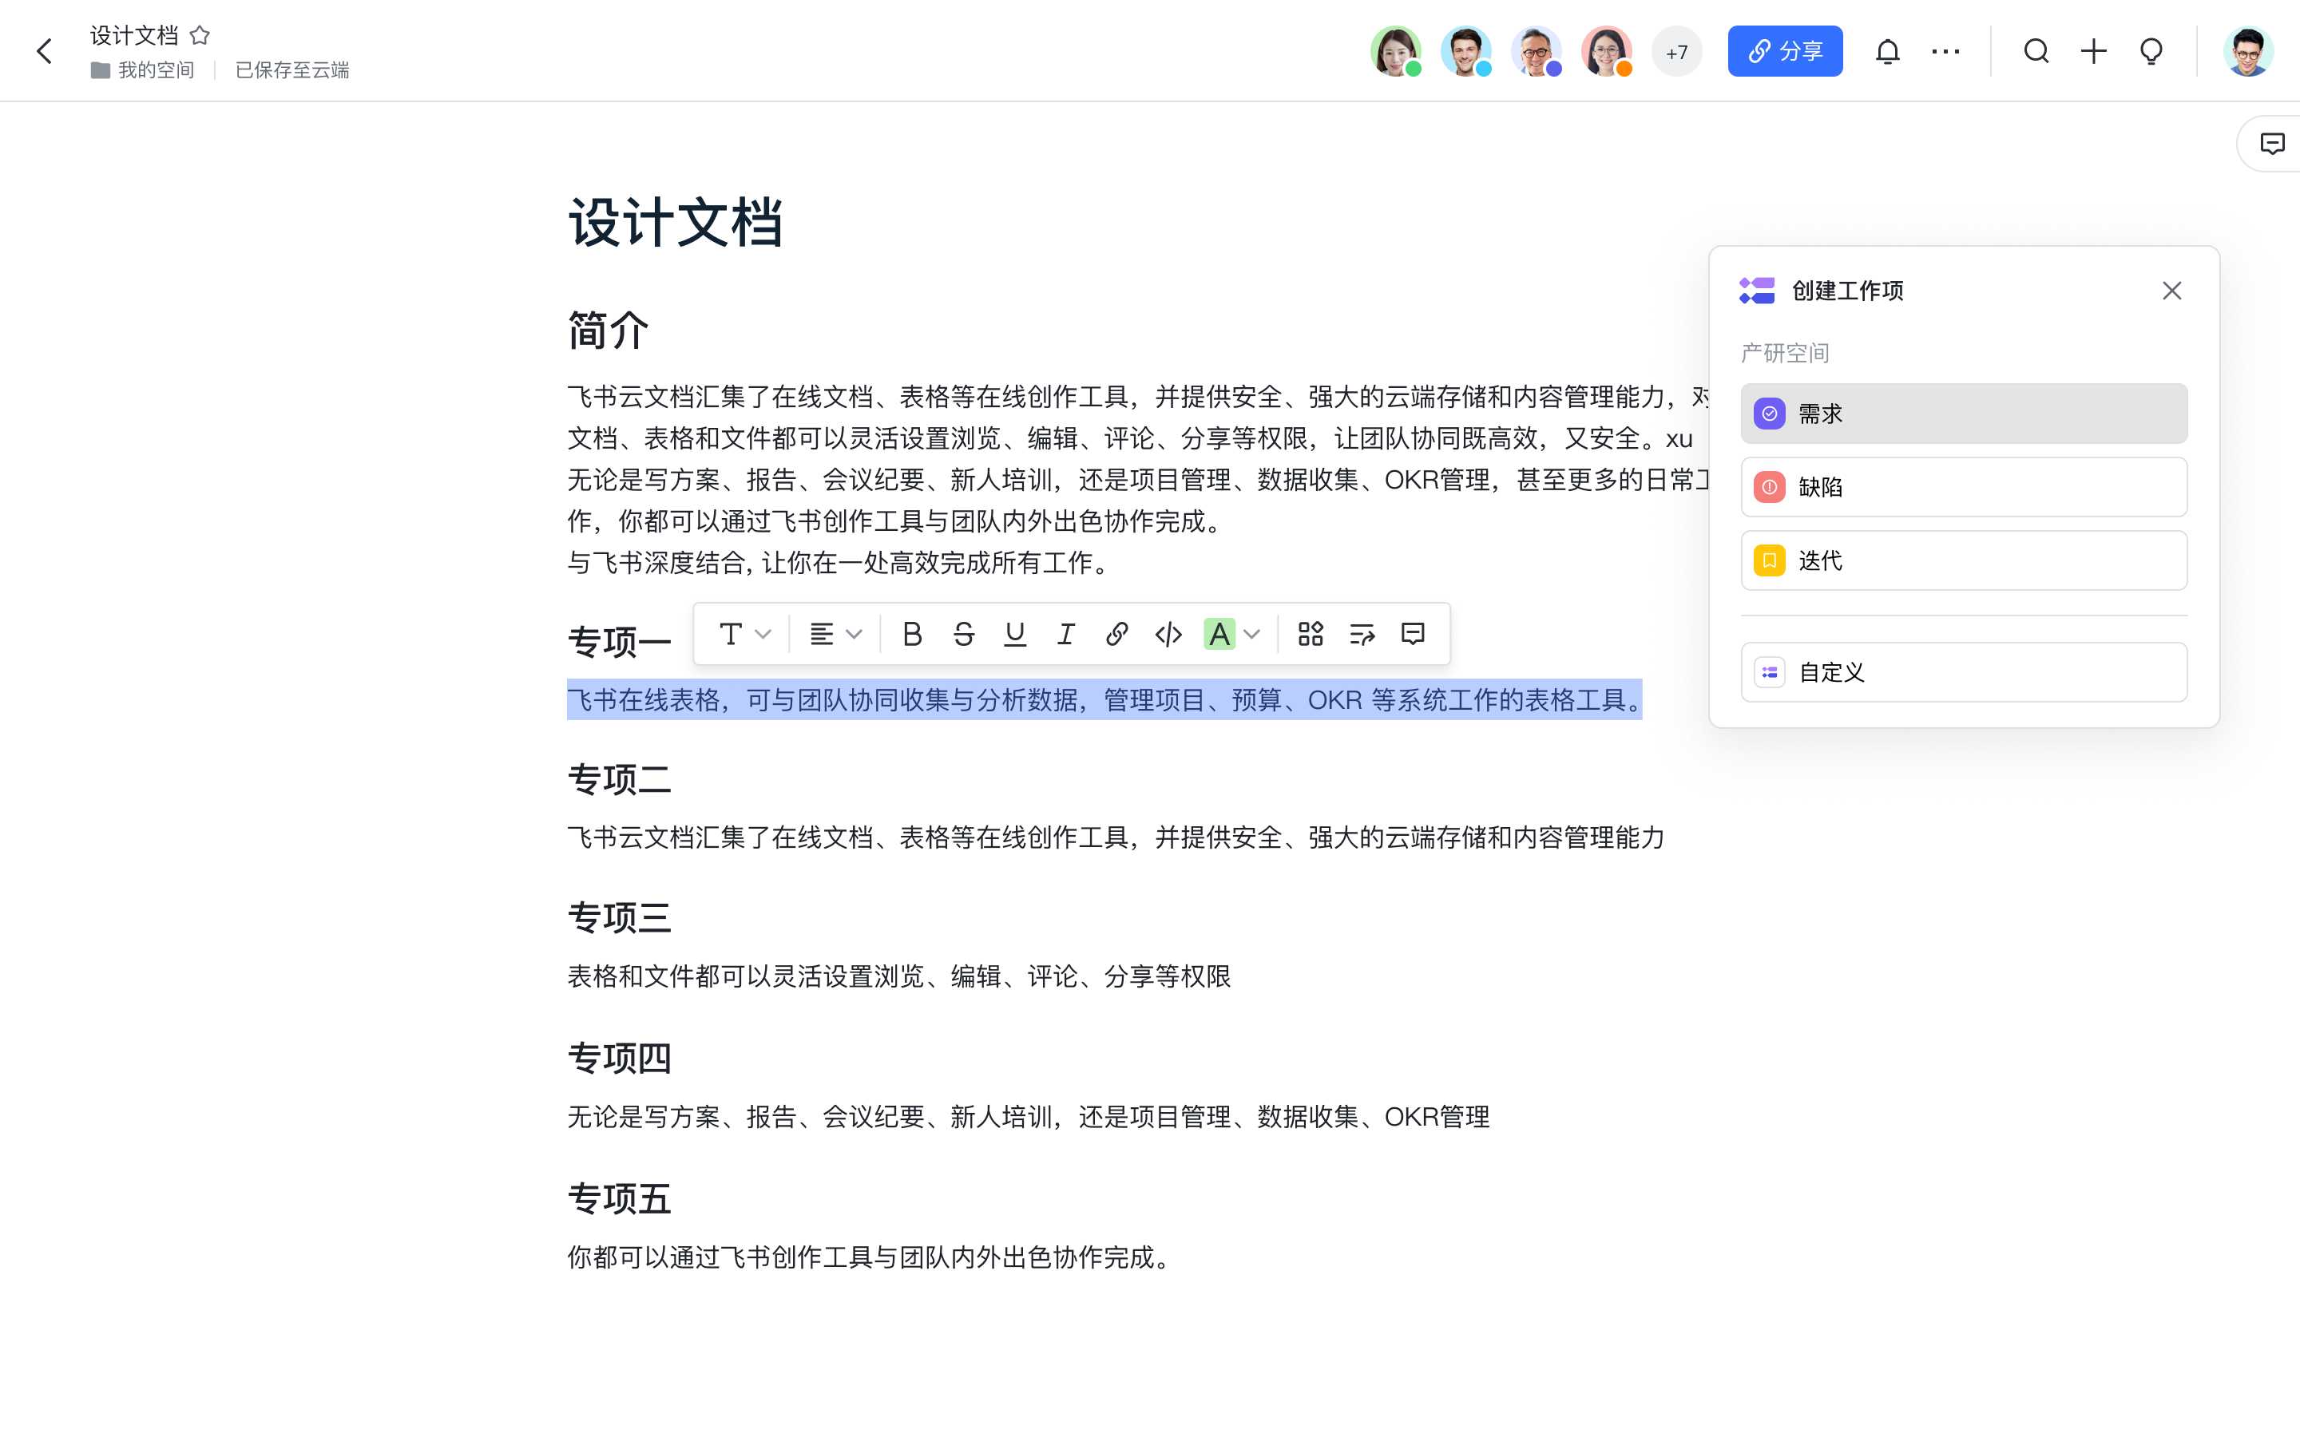Open the more options ellipsis menu

(x=1945, y=51)
